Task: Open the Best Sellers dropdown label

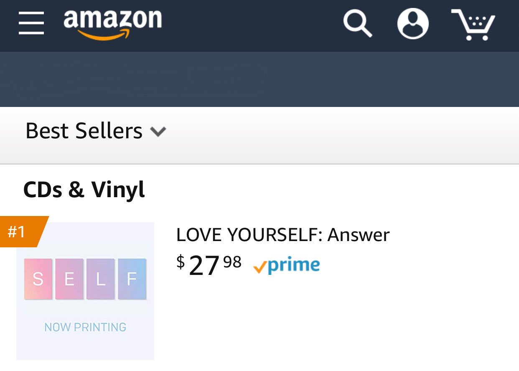Action: coord(84,131)
